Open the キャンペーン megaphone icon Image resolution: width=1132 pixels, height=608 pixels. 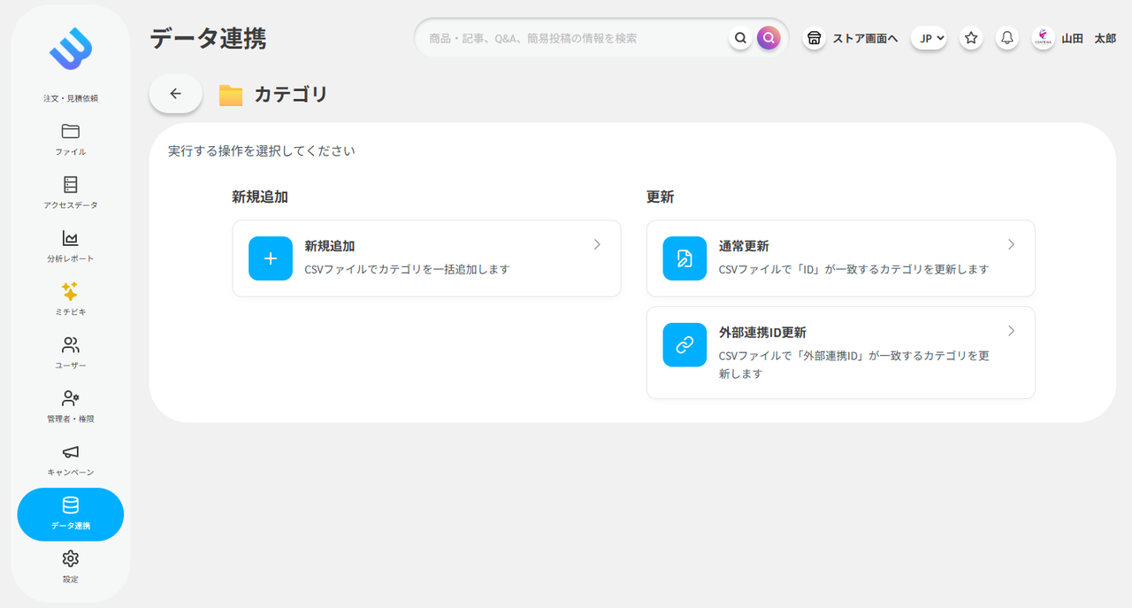point(71,458)
